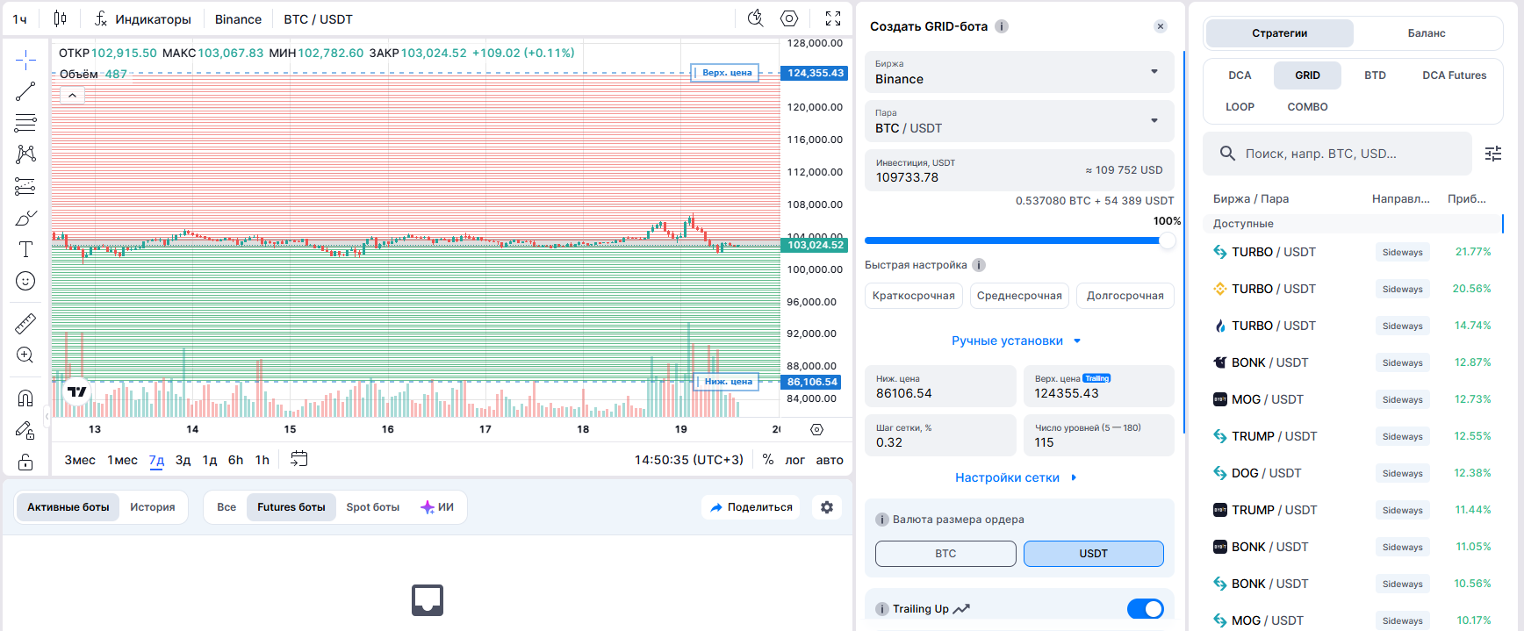Open the ИИ bots filter
Viewport: 1524px width, 631px height.
(x=437, y=507)
